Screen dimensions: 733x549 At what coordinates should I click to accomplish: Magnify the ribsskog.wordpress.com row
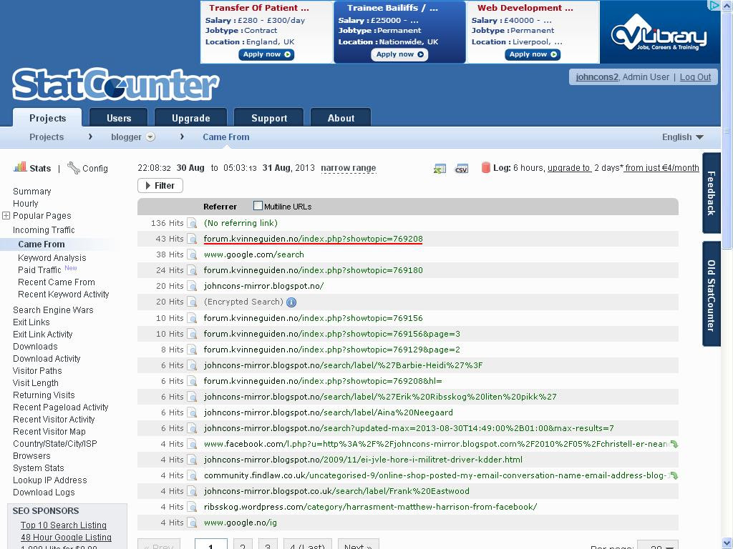pyautogui.click(x=192, y=507)
